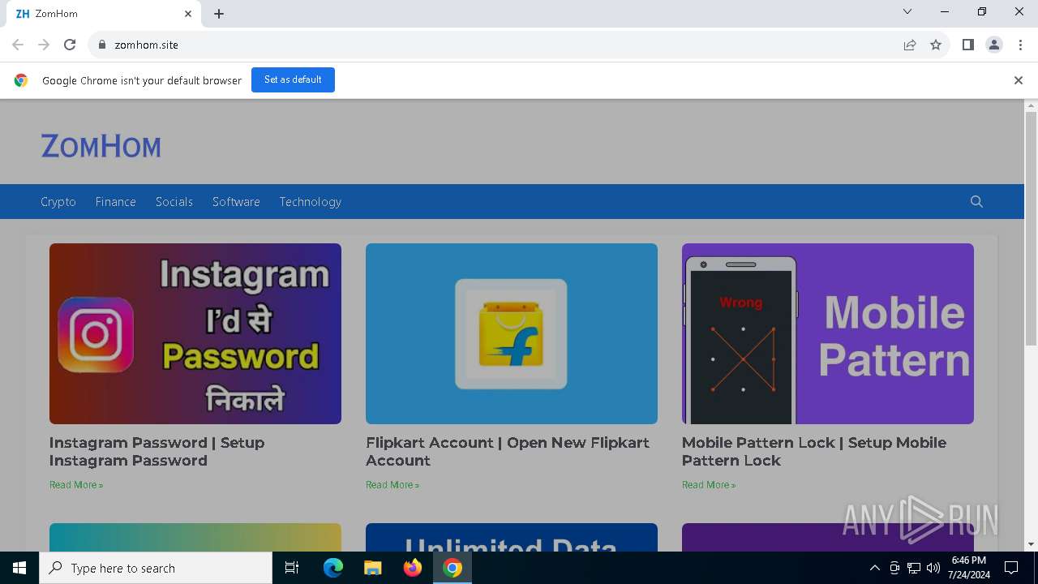Open Task View on taskbar

point(292,568)
